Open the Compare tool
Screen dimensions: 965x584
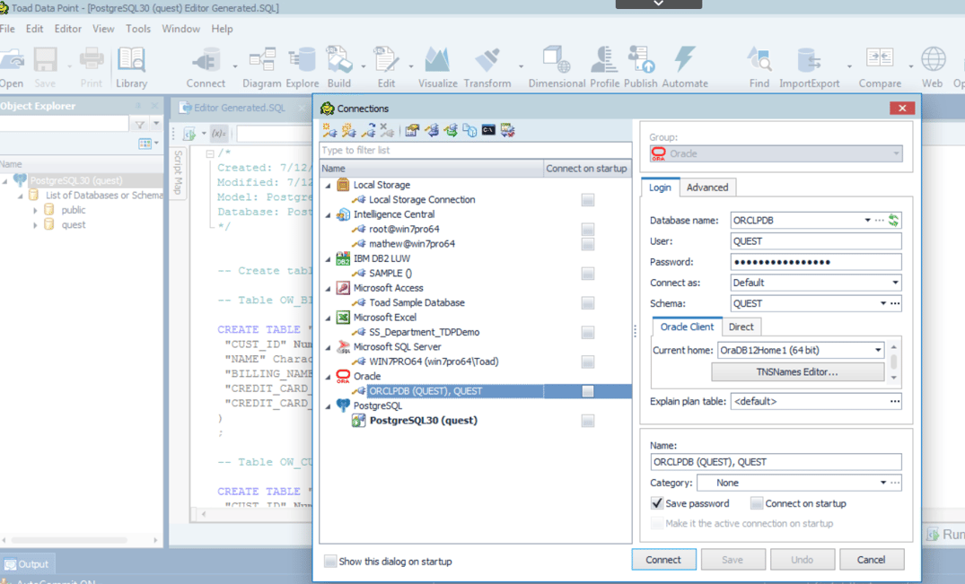pyautogui.click(x=880, y=67)
